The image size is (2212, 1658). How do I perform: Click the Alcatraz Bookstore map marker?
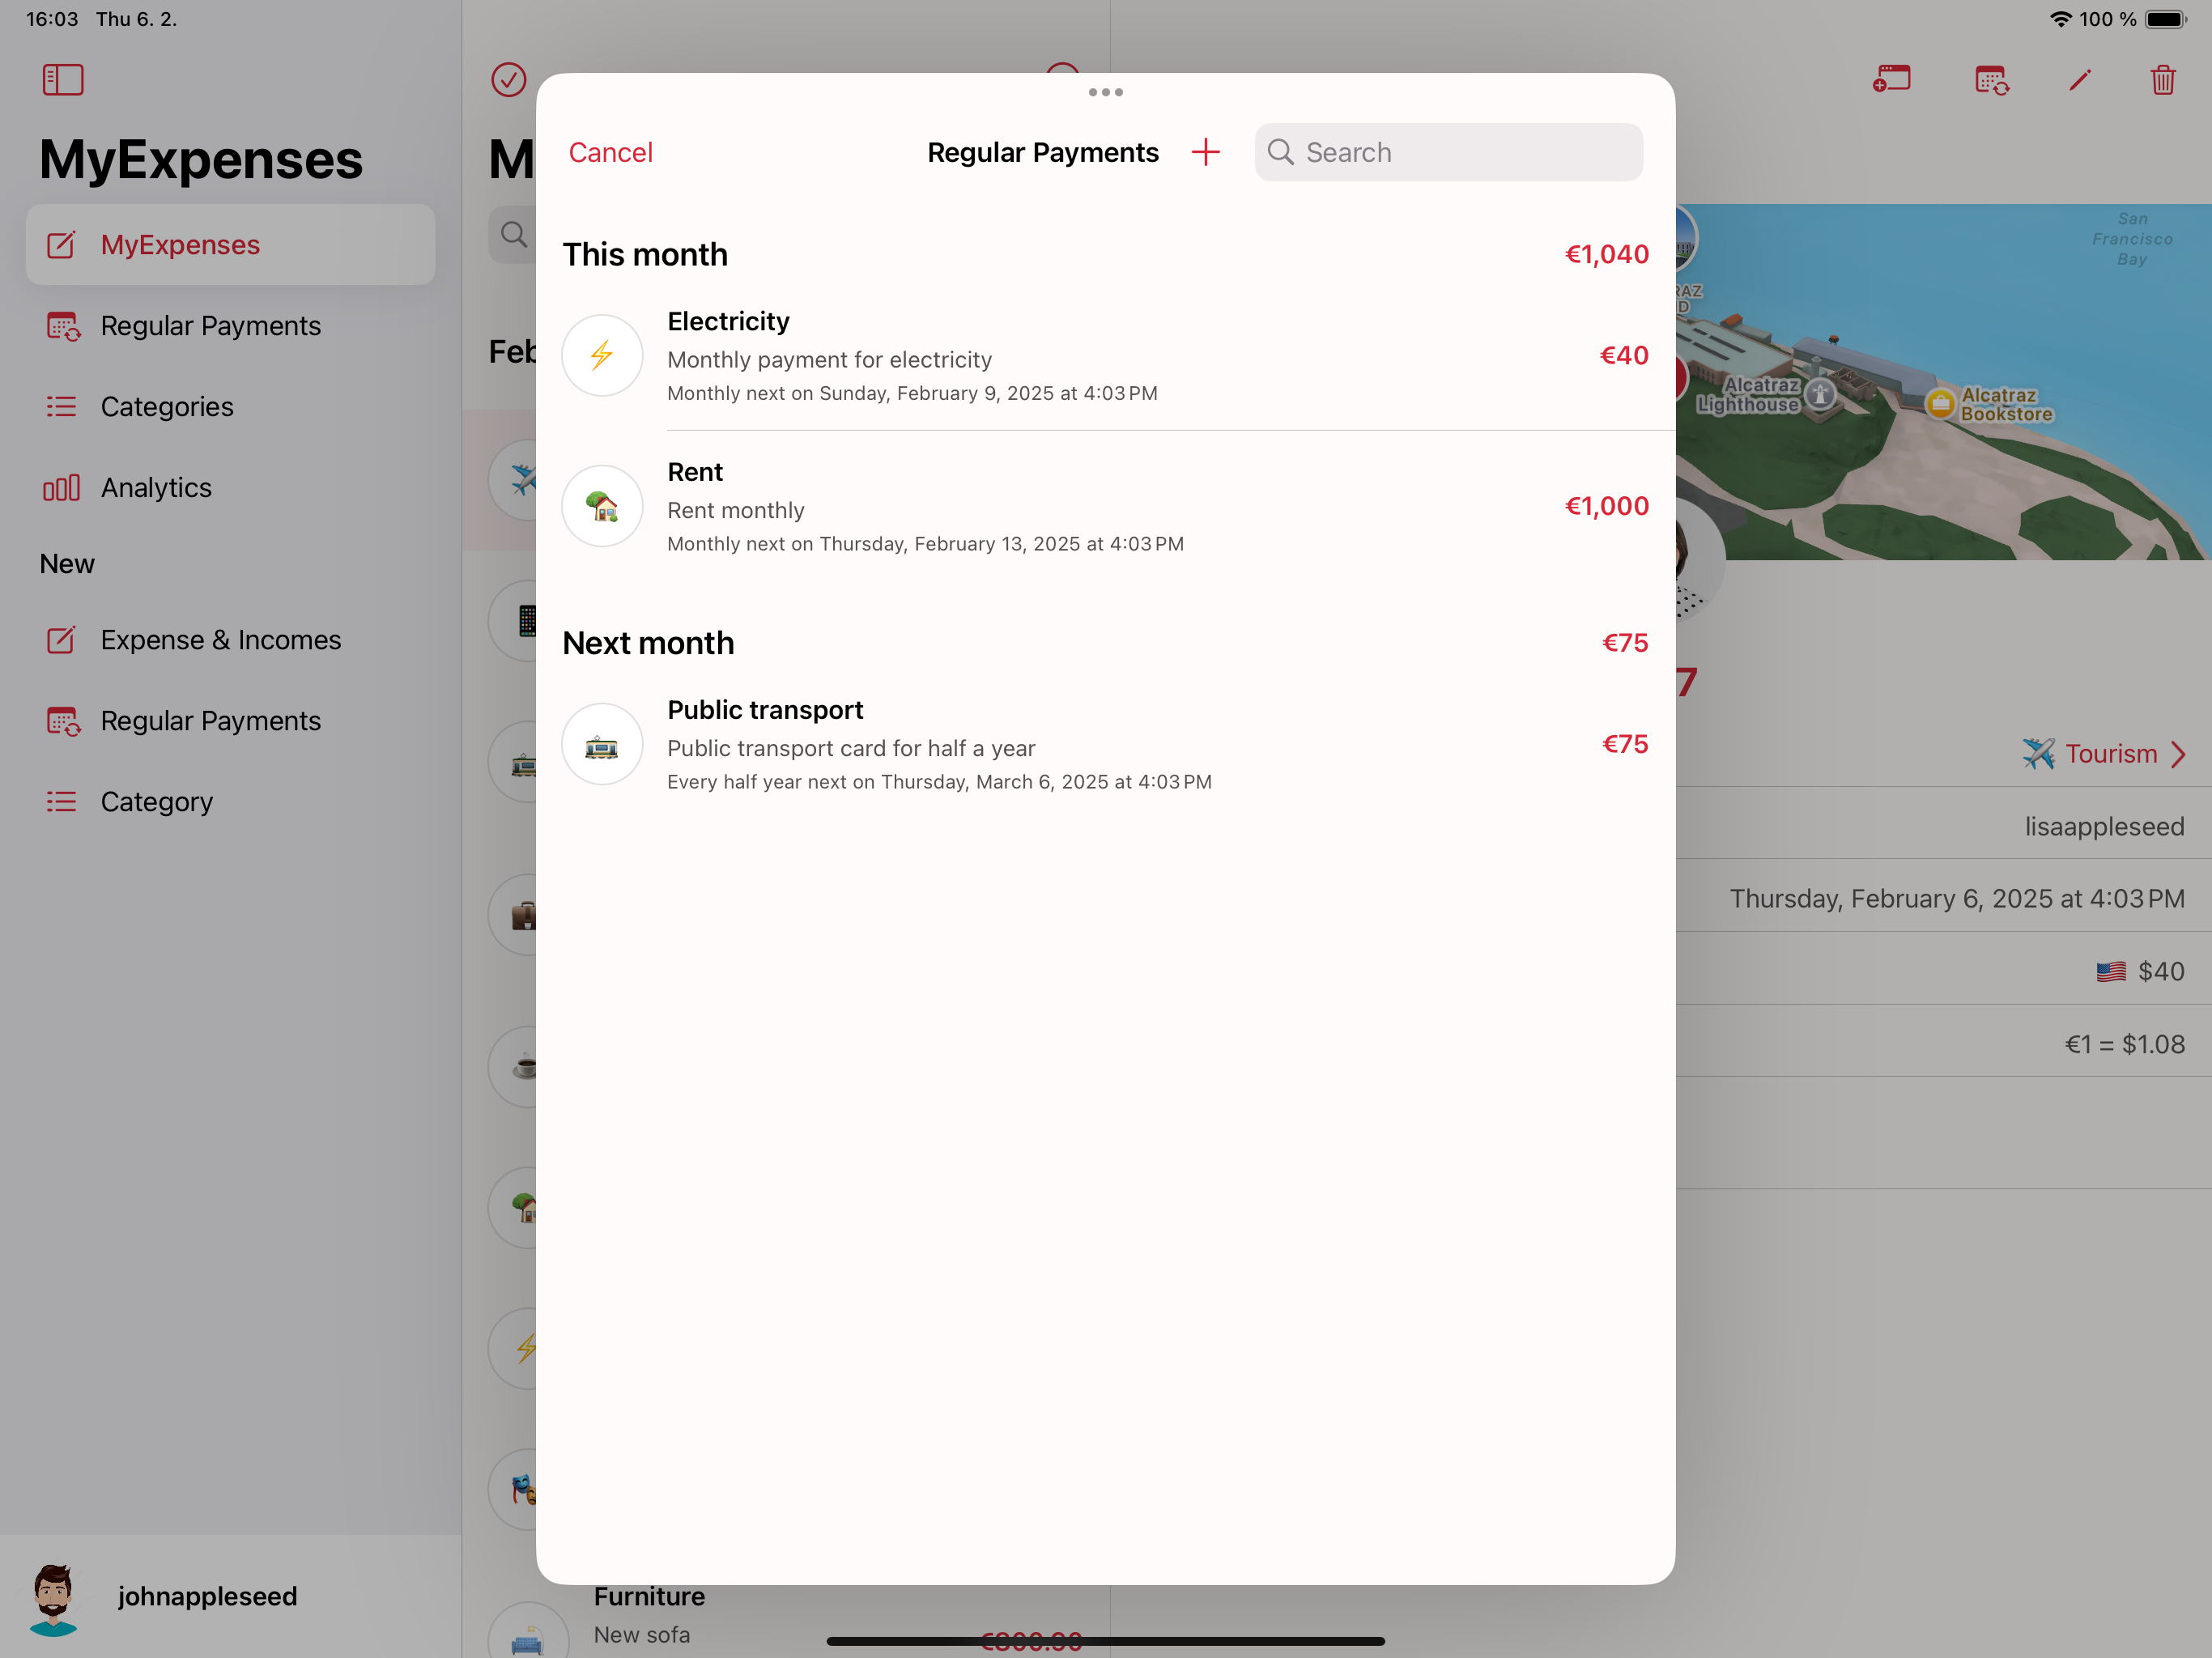1940,403
